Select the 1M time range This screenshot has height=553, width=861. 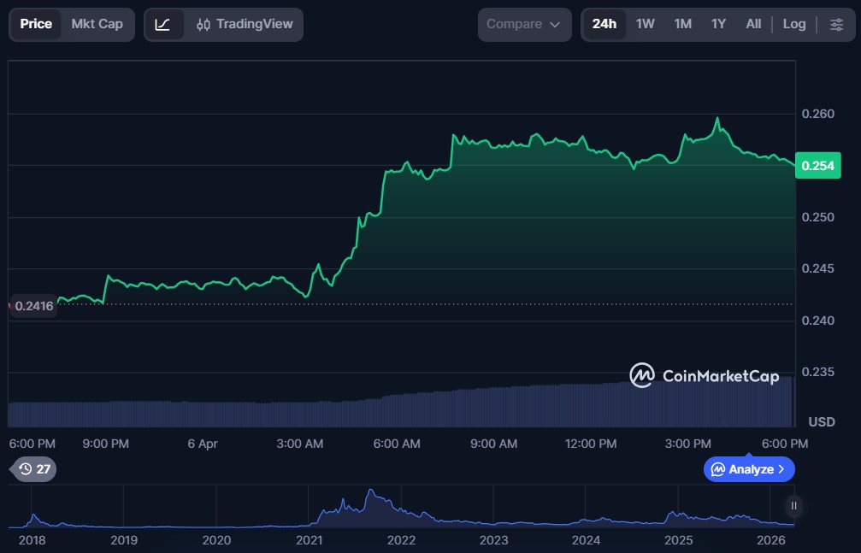[x=682, y=25]
